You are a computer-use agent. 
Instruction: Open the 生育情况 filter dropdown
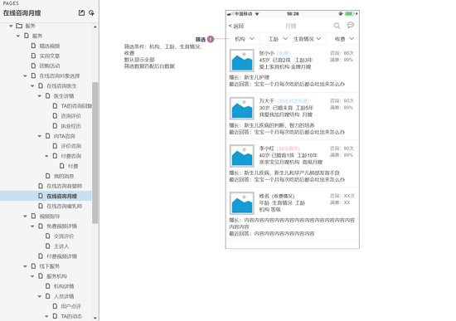tap(307, 39)
